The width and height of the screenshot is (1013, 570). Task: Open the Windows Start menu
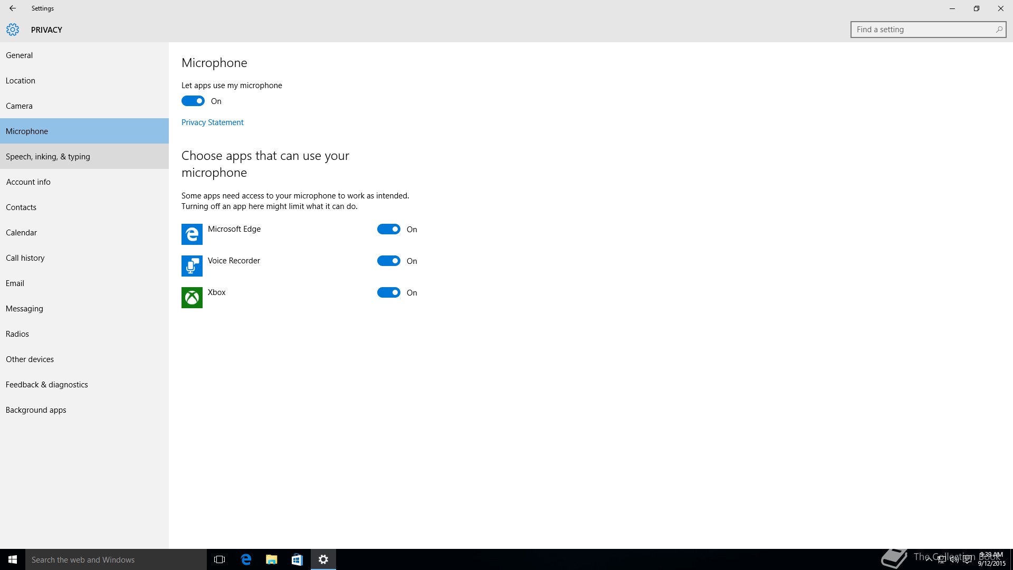[13, 559]
